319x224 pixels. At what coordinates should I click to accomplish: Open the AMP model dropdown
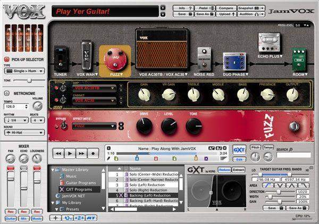(95, 88)
